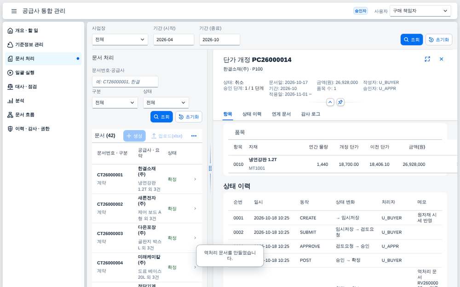Click the 문서 흐름 hierarchy icon

click(x=10, y=115)
